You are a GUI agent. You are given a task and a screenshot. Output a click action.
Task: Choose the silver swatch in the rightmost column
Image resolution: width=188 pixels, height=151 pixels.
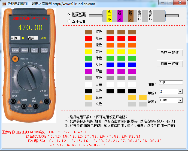143,104
